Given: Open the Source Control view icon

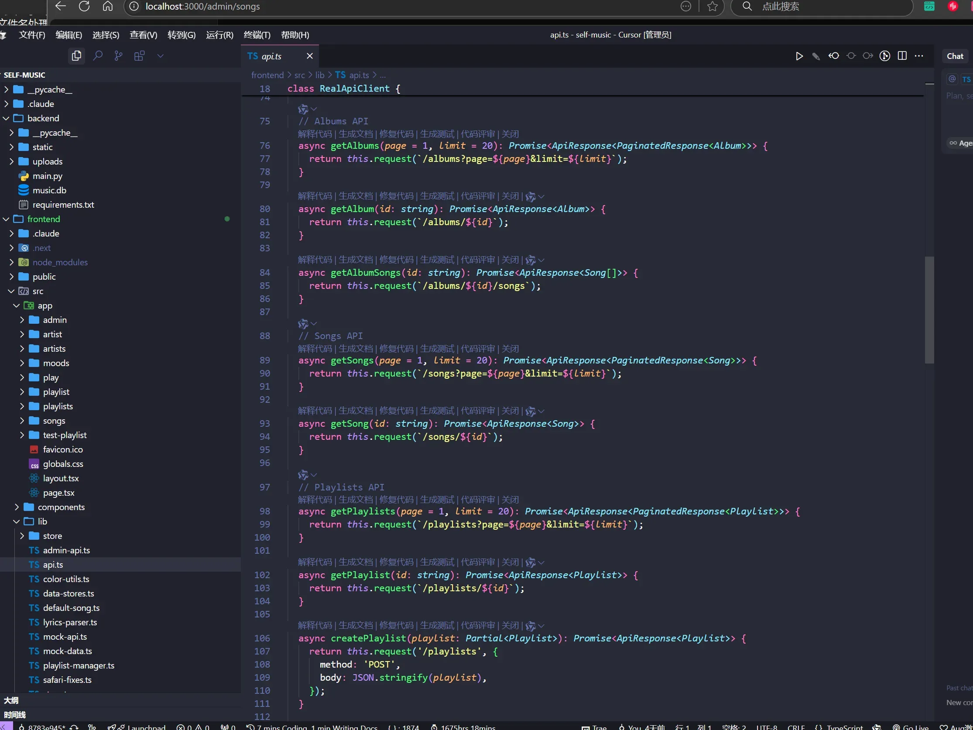Looking at the screenshot, I should [118, 56].
